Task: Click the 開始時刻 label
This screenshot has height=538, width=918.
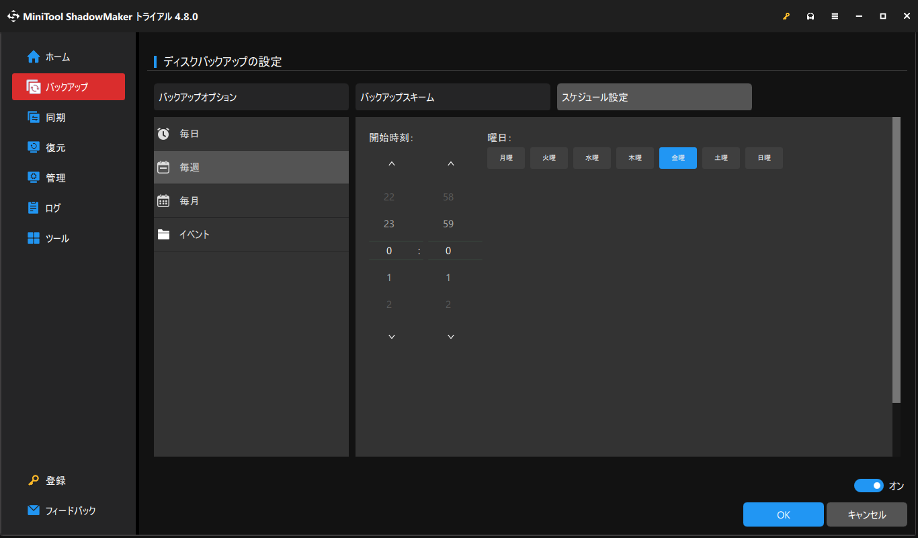Action: 390,138
